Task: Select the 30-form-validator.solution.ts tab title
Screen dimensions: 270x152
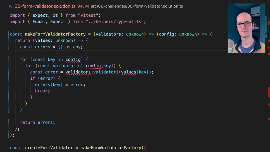Action: (45, 6)
